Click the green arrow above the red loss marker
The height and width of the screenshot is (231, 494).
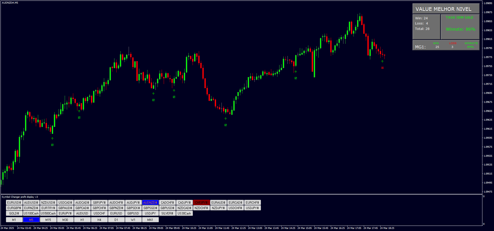[x=382, y=61]
